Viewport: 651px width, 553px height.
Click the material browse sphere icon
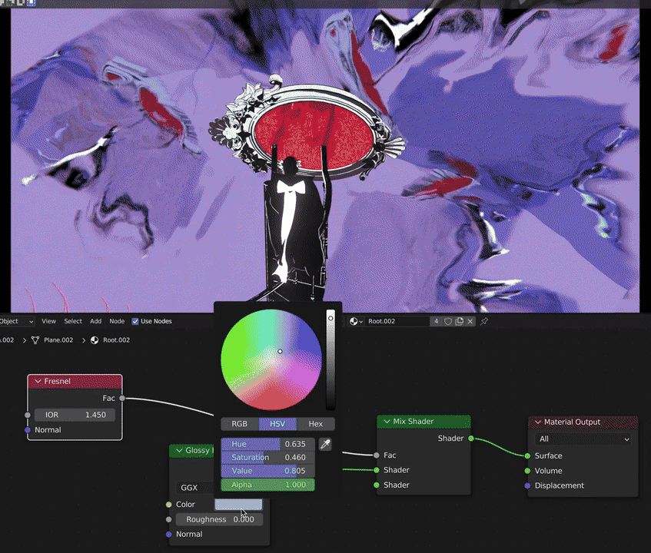[x=356, y=321]
